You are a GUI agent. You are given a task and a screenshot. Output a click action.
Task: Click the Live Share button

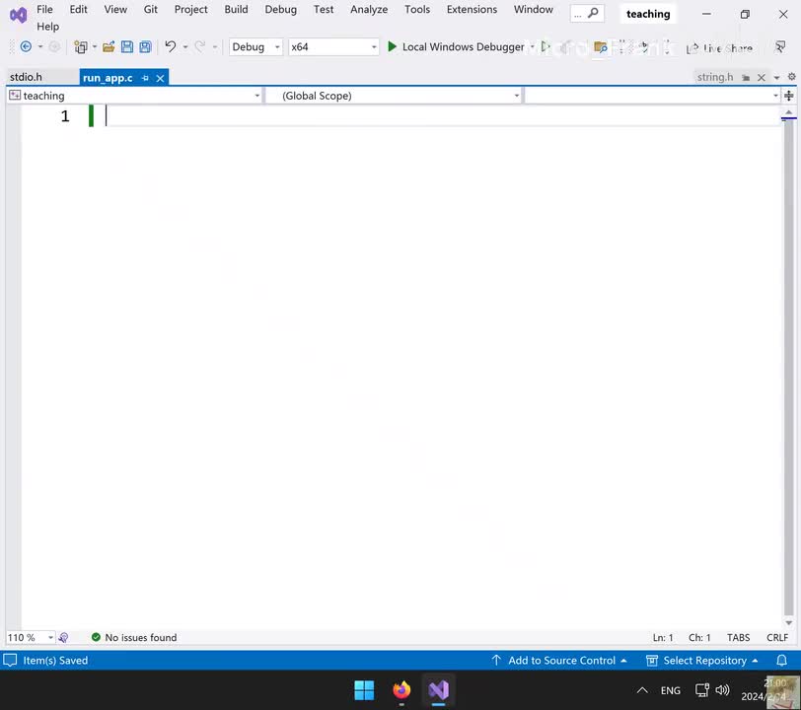tap(719, 48)
